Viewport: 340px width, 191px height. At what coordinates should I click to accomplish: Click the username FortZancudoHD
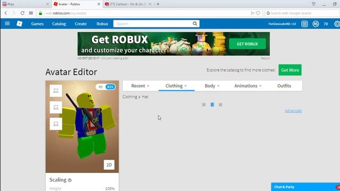point(282,24)
